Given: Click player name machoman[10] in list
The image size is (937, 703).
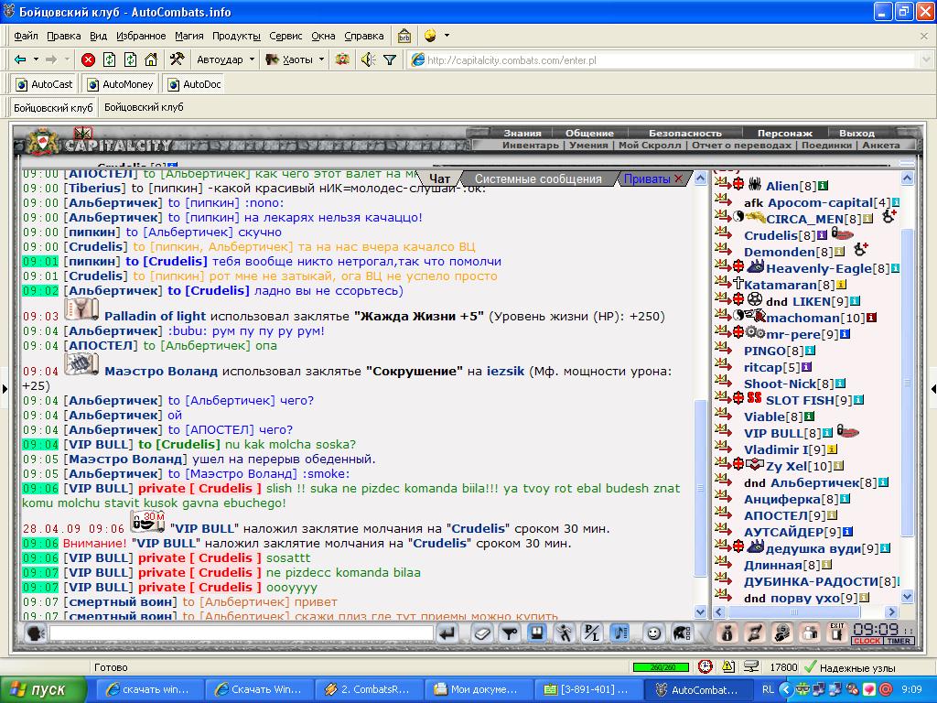Looking at the screenshot, I should point(815,318).
